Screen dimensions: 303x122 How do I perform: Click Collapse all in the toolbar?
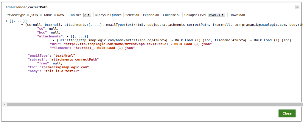(x=171, y=15)
